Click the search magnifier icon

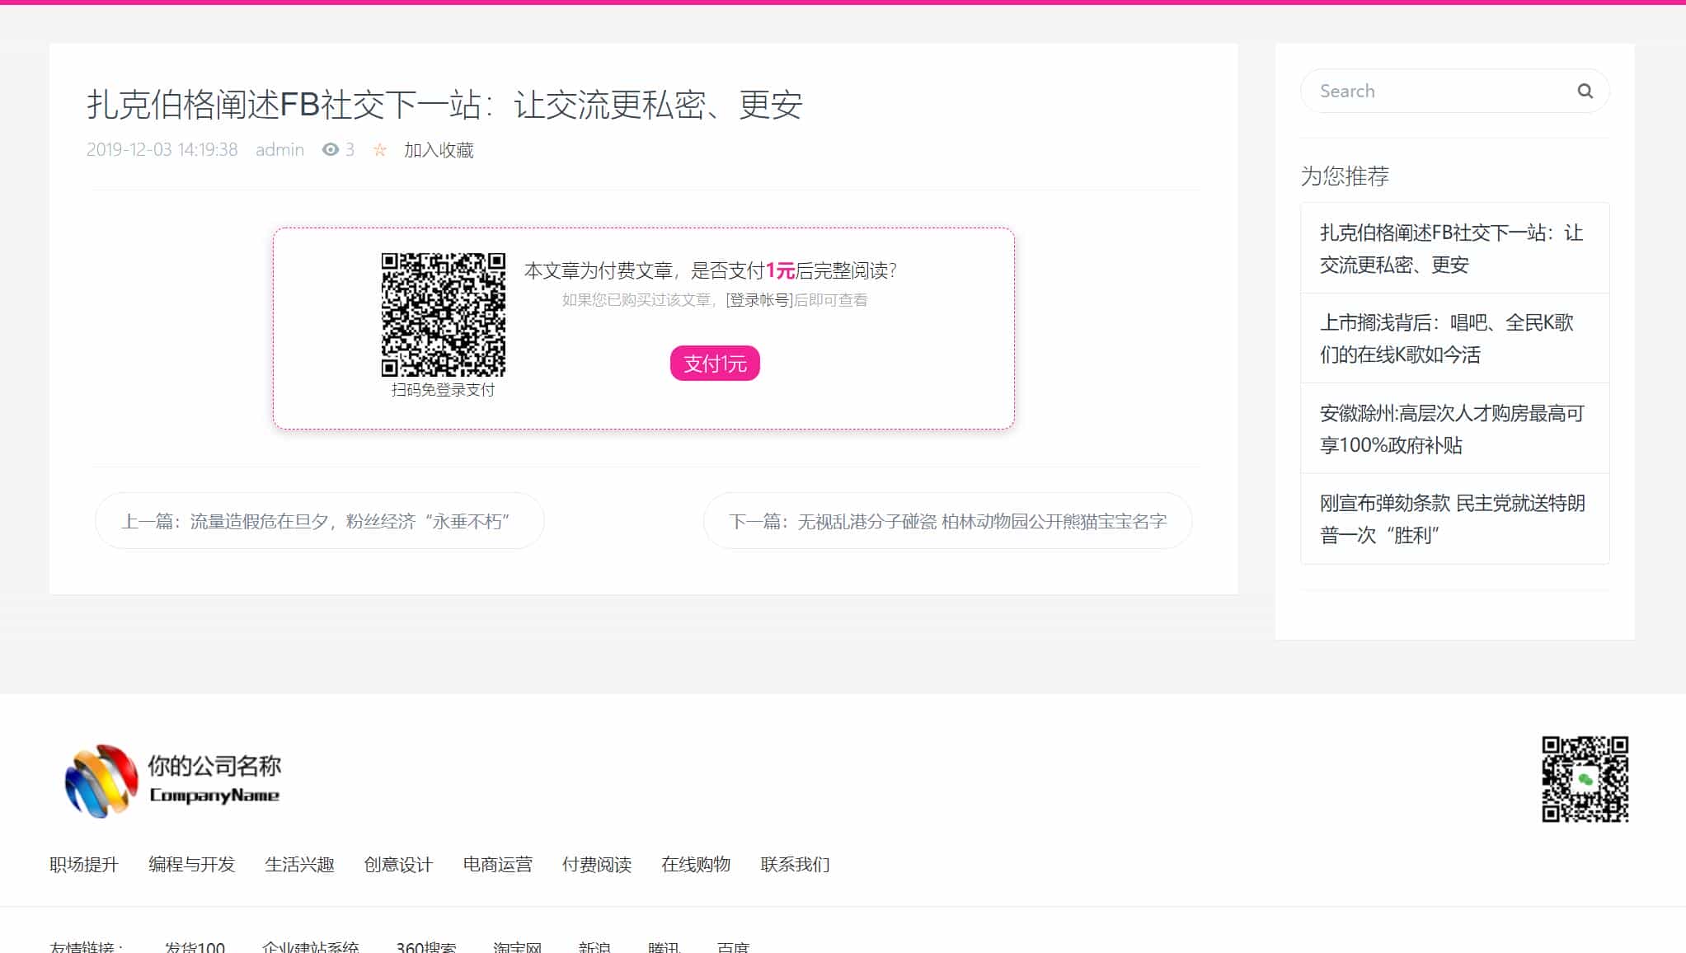[x=1585, y=90]
